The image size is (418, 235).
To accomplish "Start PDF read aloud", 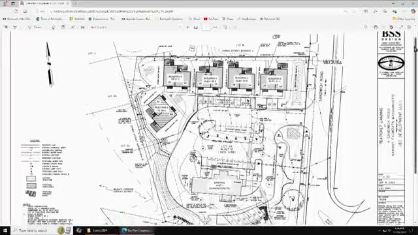I will pyautogui.click(x=72, y=27).
